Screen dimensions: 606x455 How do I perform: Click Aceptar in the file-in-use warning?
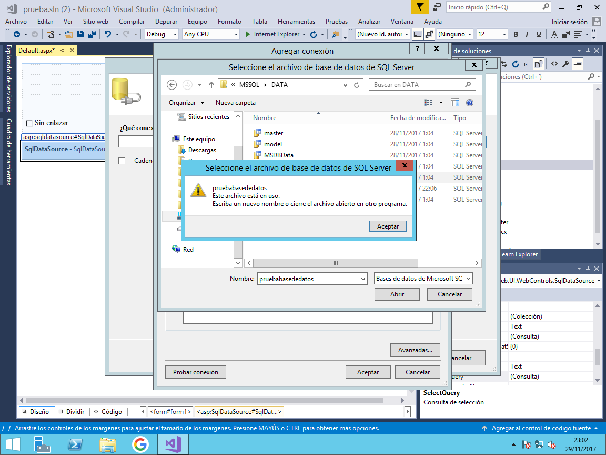(x=388, y=226)
